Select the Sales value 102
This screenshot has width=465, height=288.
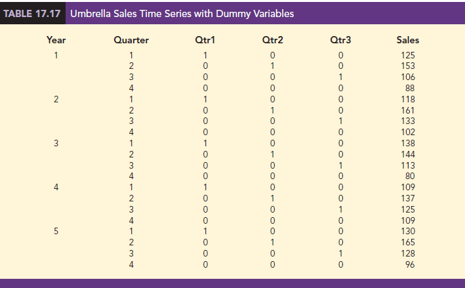(408, 132)
